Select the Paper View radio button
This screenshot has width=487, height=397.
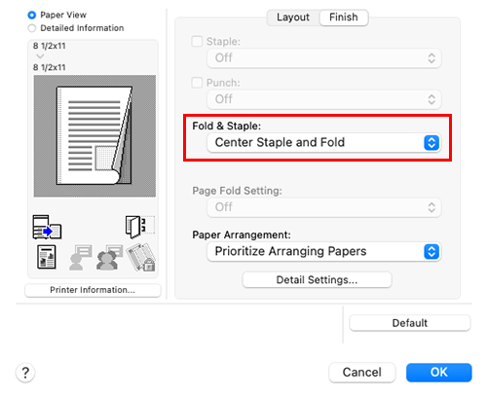[32, 15]
